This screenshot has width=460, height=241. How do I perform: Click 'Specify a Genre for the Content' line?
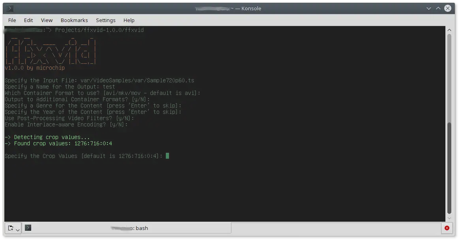click(93, 106)
